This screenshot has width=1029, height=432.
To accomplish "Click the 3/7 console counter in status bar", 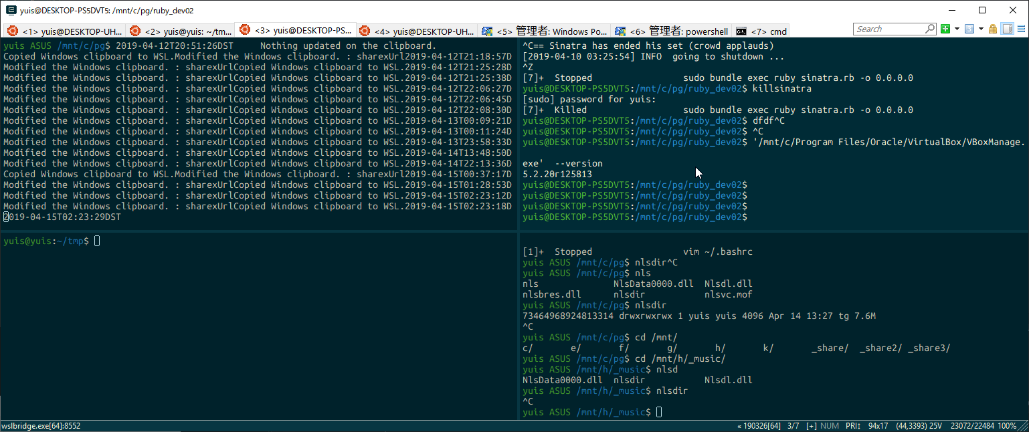I will [x=793, y=426].
